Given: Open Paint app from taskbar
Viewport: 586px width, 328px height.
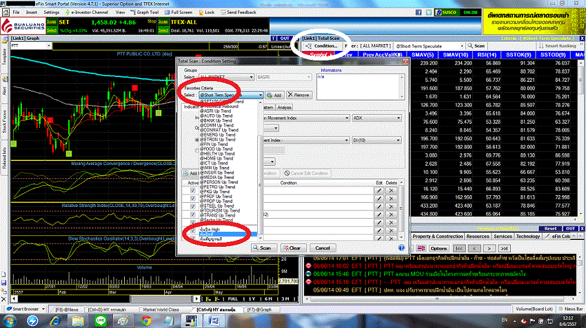Looking at the screenshot, I should (123, 321).
